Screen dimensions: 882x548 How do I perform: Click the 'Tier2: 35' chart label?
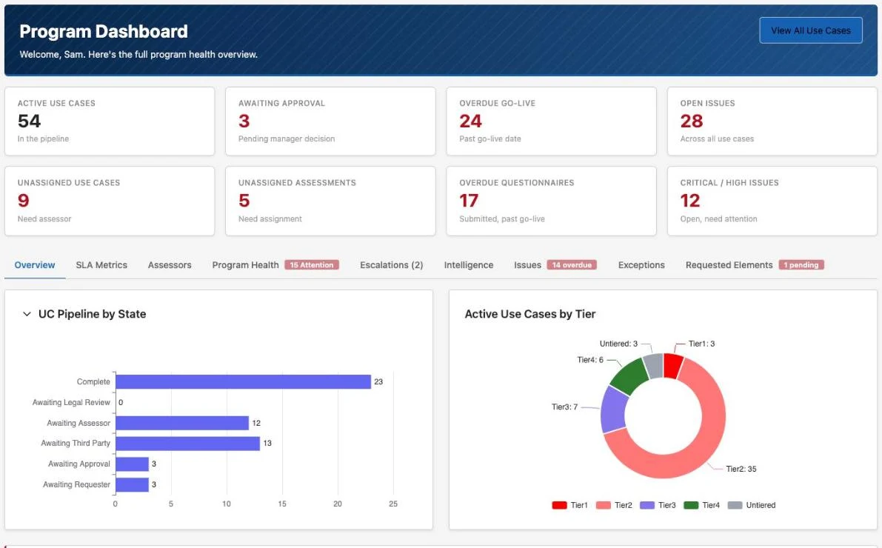[741, 469]
